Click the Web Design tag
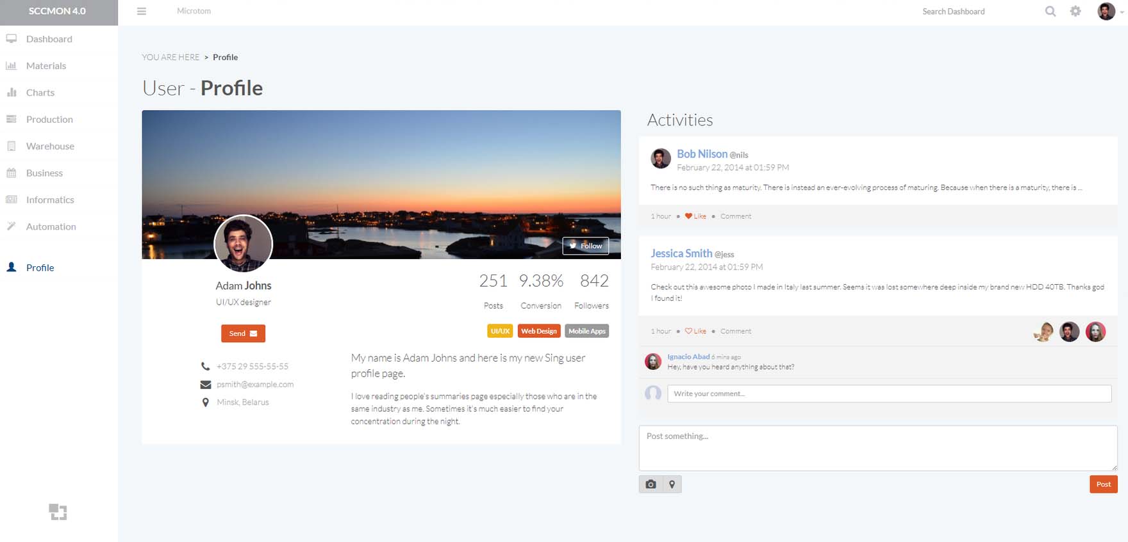Screen dimensions: 1128x542 539,331
